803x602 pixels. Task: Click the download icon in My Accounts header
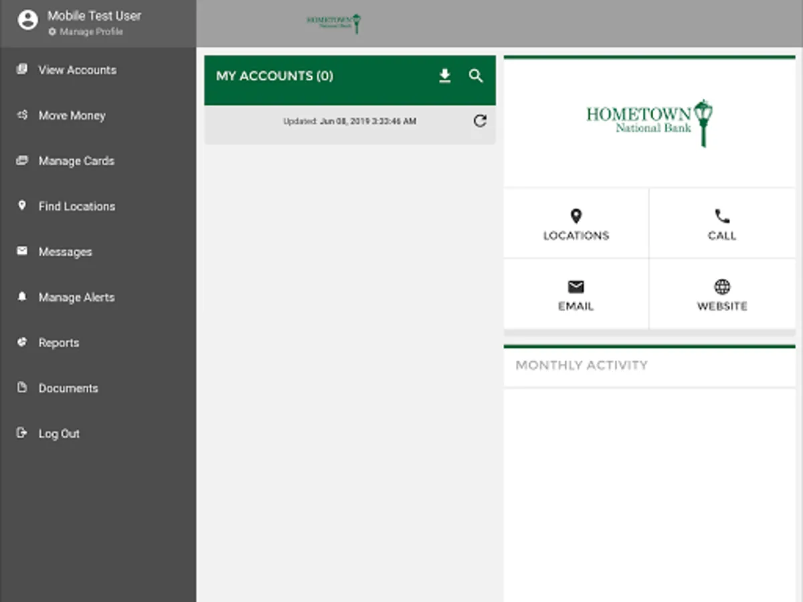tap(445, 76)
